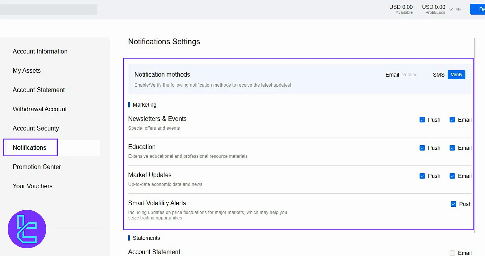Viewport: 485px width, 256px height.
Task: Click the SMS Verify button
Action: (x=456, y=75)
